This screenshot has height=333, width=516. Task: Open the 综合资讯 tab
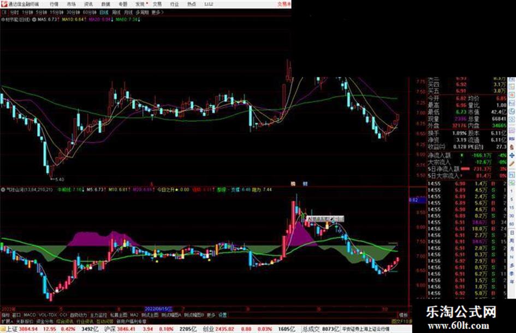tap(65, 321)
